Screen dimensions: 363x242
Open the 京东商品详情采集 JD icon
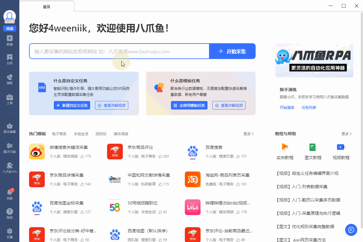[x=37, y=179]
